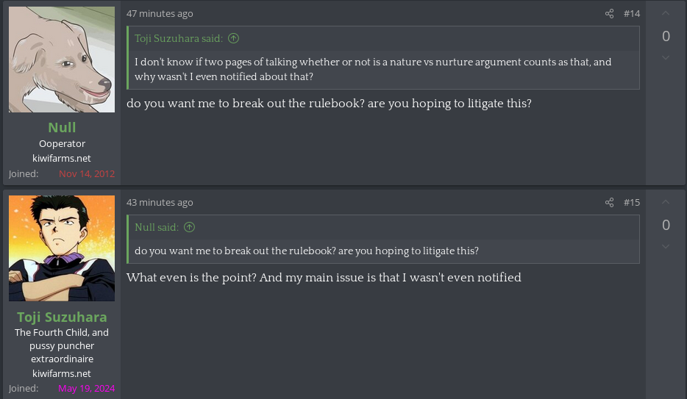
Task: Click the share icon on post #15
Action: 609,203
